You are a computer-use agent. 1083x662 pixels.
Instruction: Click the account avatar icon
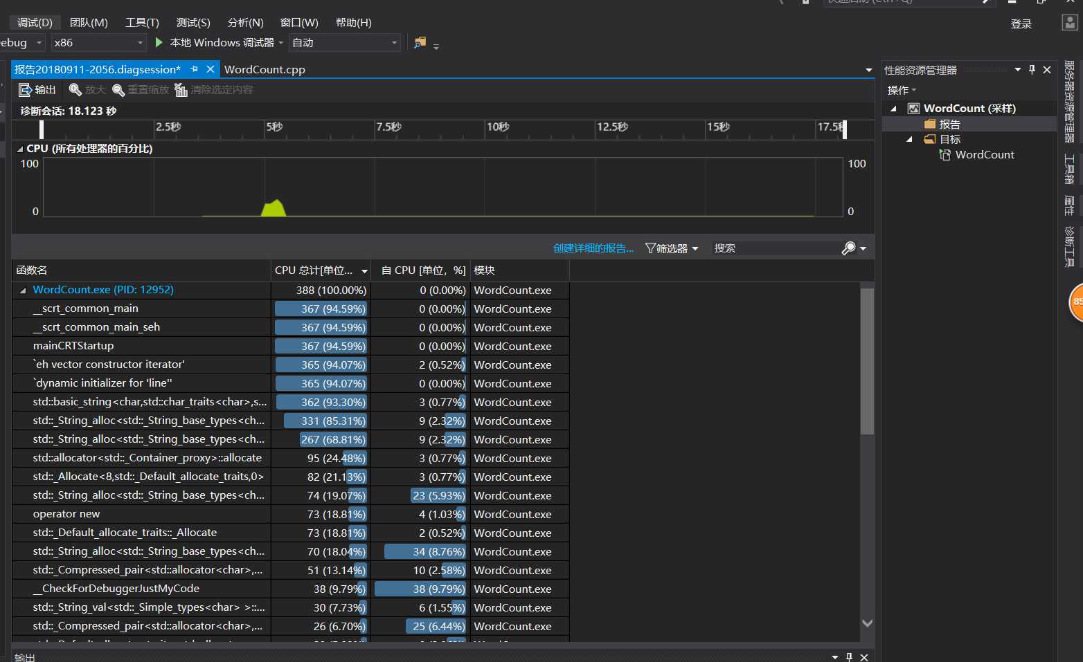click(x=1070, y=22)
